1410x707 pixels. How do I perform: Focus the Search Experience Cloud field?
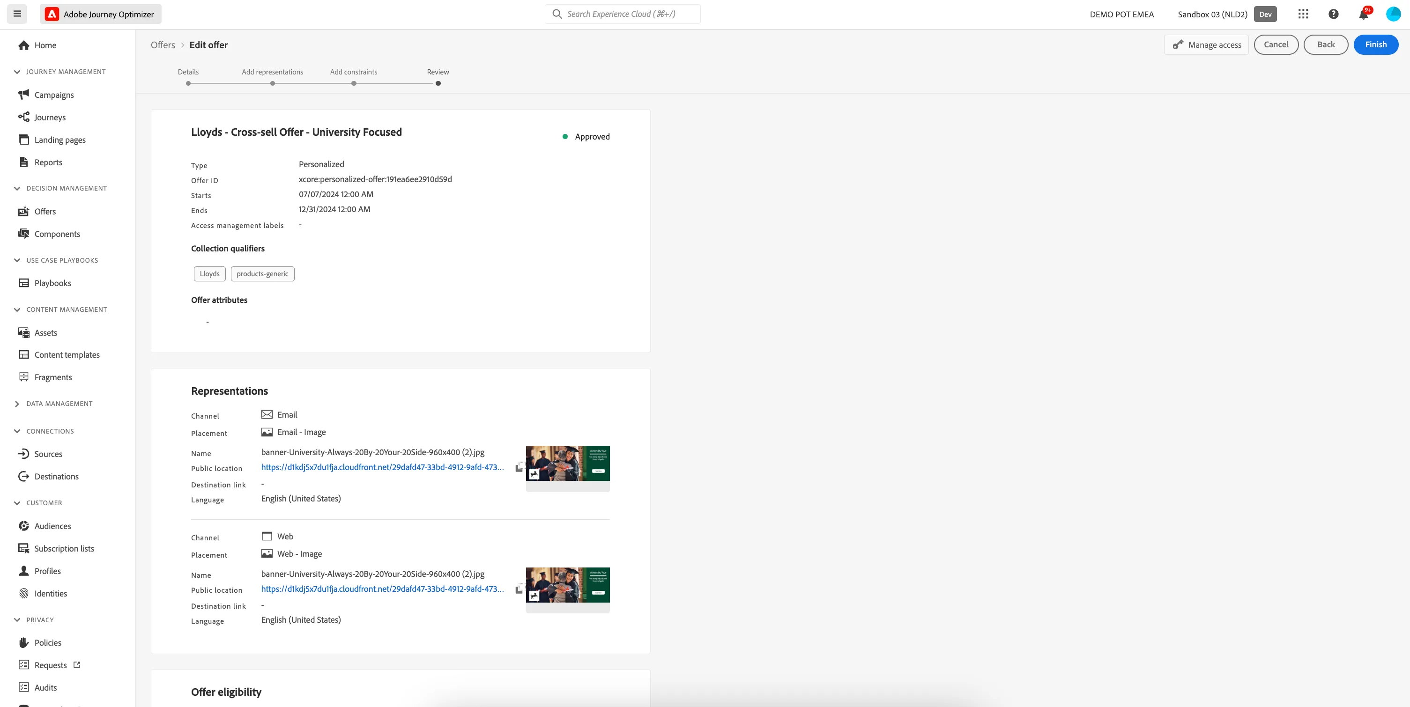click(x=623, y=14)
